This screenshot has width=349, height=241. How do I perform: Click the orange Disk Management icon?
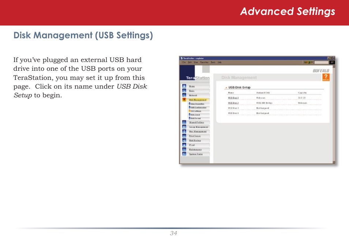coord(184,100)
